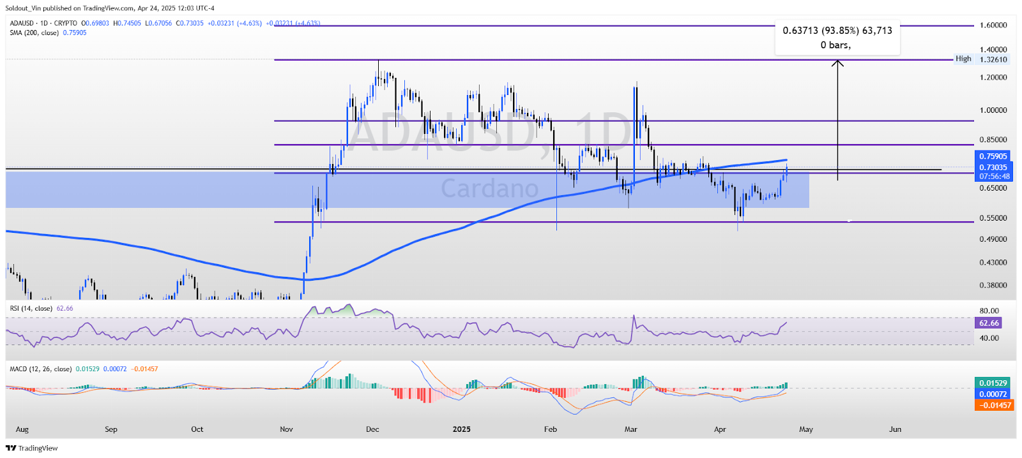Click the MACD (12, 26, close) indicator legend
This screenshot has width=1022, height=458.
point(40,369)
